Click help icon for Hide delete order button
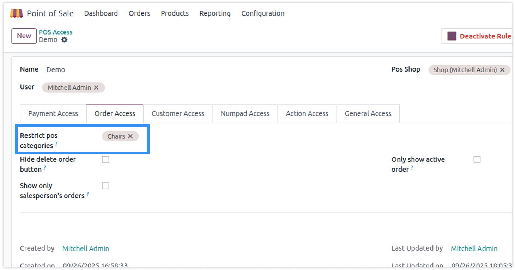 pos(45,168)
